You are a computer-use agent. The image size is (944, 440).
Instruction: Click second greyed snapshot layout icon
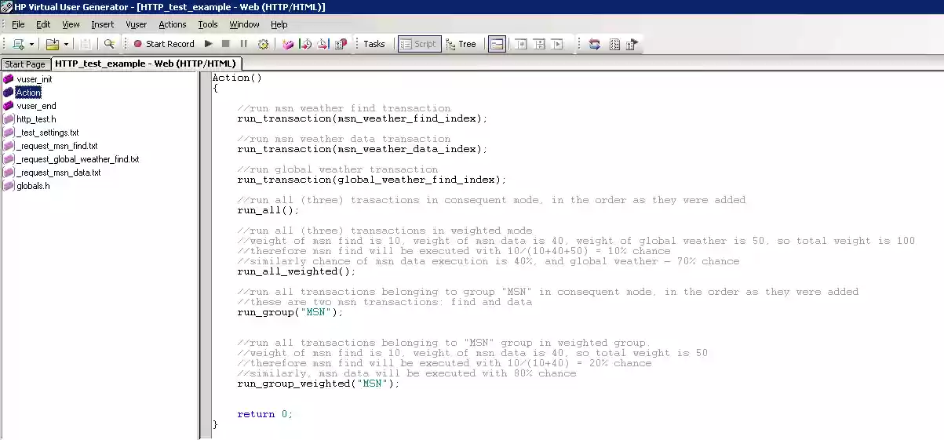[539, 44]
